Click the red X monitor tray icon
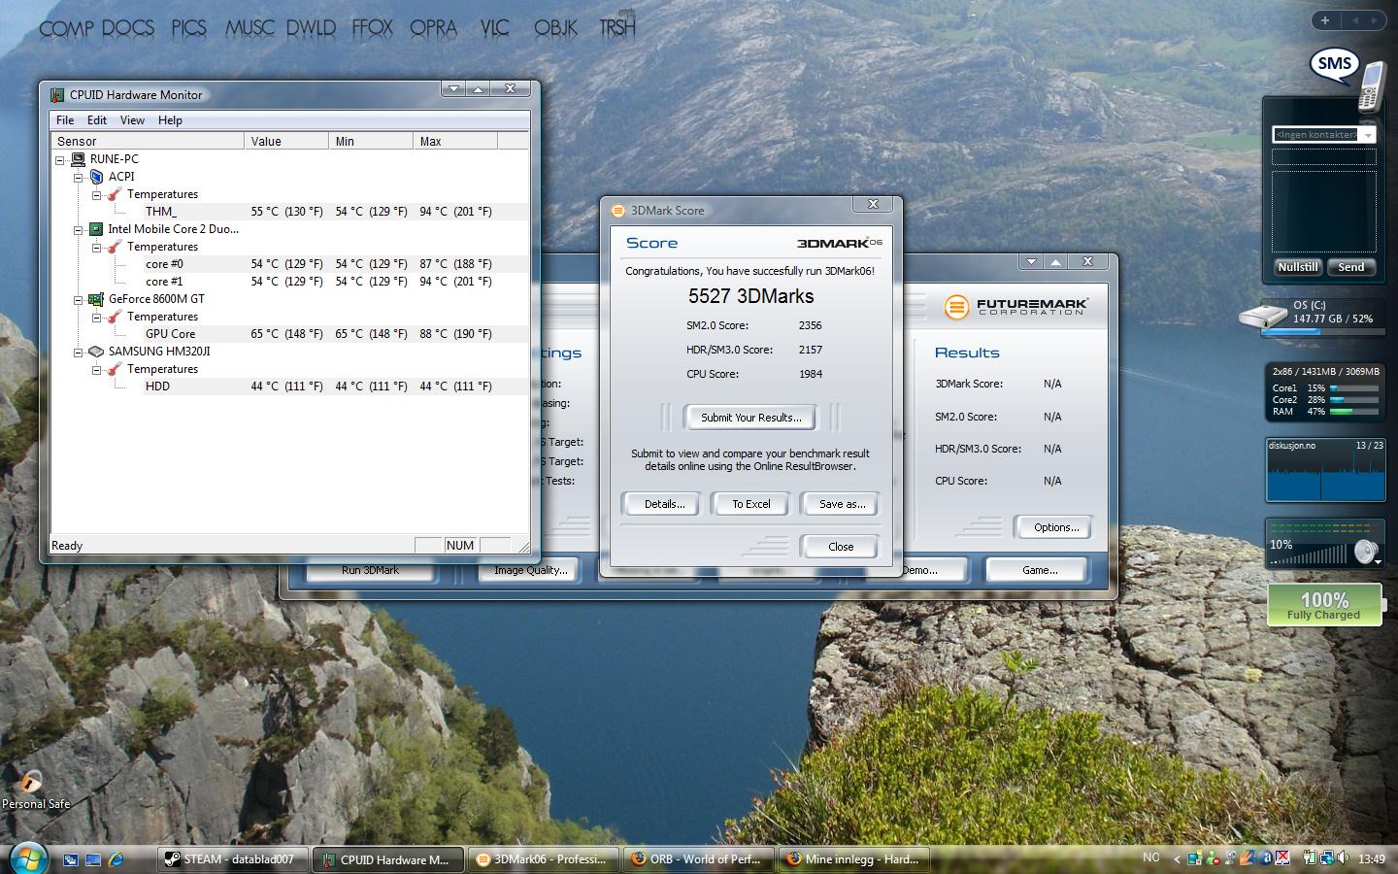Image resolution: width=1398 pixels, height=874 pixels. pos(1282,858)
